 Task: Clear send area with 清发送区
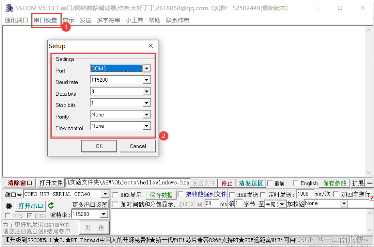coord(251,183)
